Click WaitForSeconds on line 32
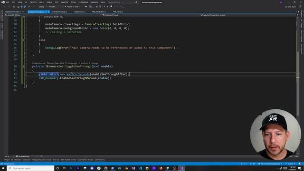Image resolution: width=304 pixels, height=171 pixels. click(x=78, y=74)
